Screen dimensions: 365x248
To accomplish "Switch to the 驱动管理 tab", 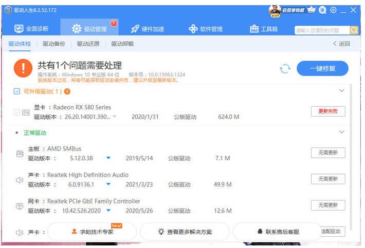I will click(89, 27).
